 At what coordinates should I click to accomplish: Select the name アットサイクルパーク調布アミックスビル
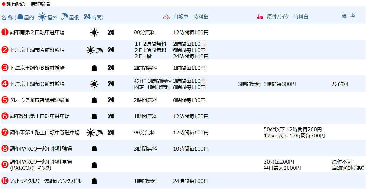(45, 181)
